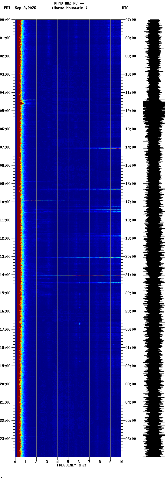The image size is (167, 481).
Task: Click the dotted event line after 15:00 PDT
Action: [73, 296]
